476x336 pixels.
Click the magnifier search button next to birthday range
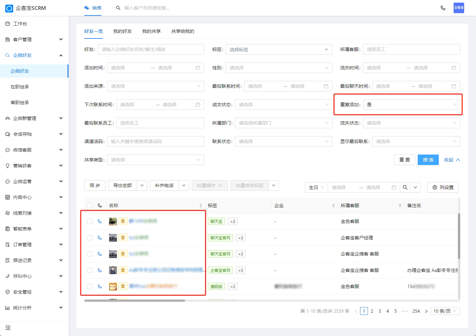tap(405, 187)
